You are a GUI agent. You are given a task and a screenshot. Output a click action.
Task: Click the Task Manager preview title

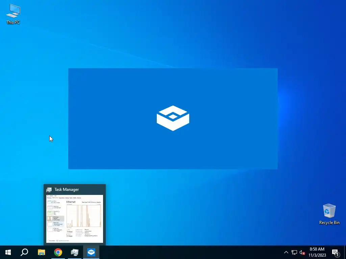point(67,190)
